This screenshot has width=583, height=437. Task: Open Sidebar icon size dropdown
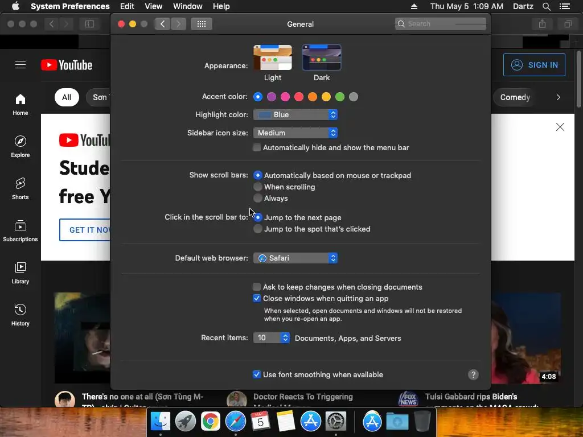295,133
